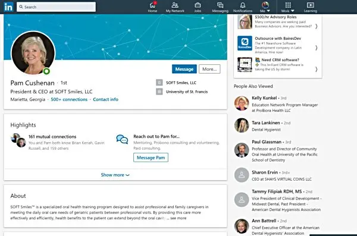Click the 161 mutual connections link
The height and width of the screenshot is (236, 357).
pos(52,137)
